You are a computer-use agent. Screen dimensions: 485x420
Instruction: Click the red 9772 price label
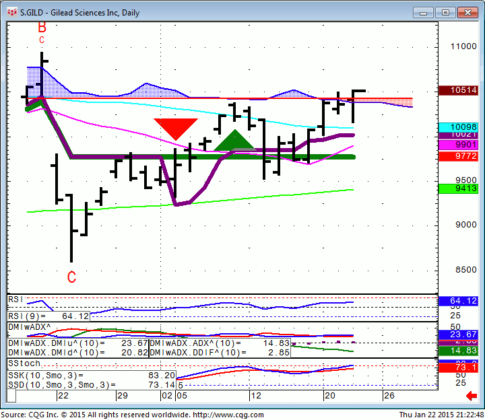coord(459,155)
